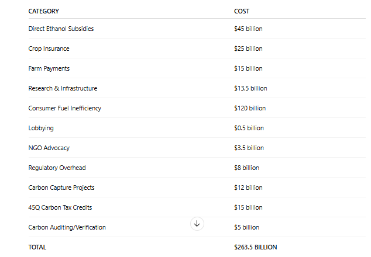Click the Research & Infrastructure row label
Image resolution: width=371 pixels, height=257 pixels.
pos(63,88)
